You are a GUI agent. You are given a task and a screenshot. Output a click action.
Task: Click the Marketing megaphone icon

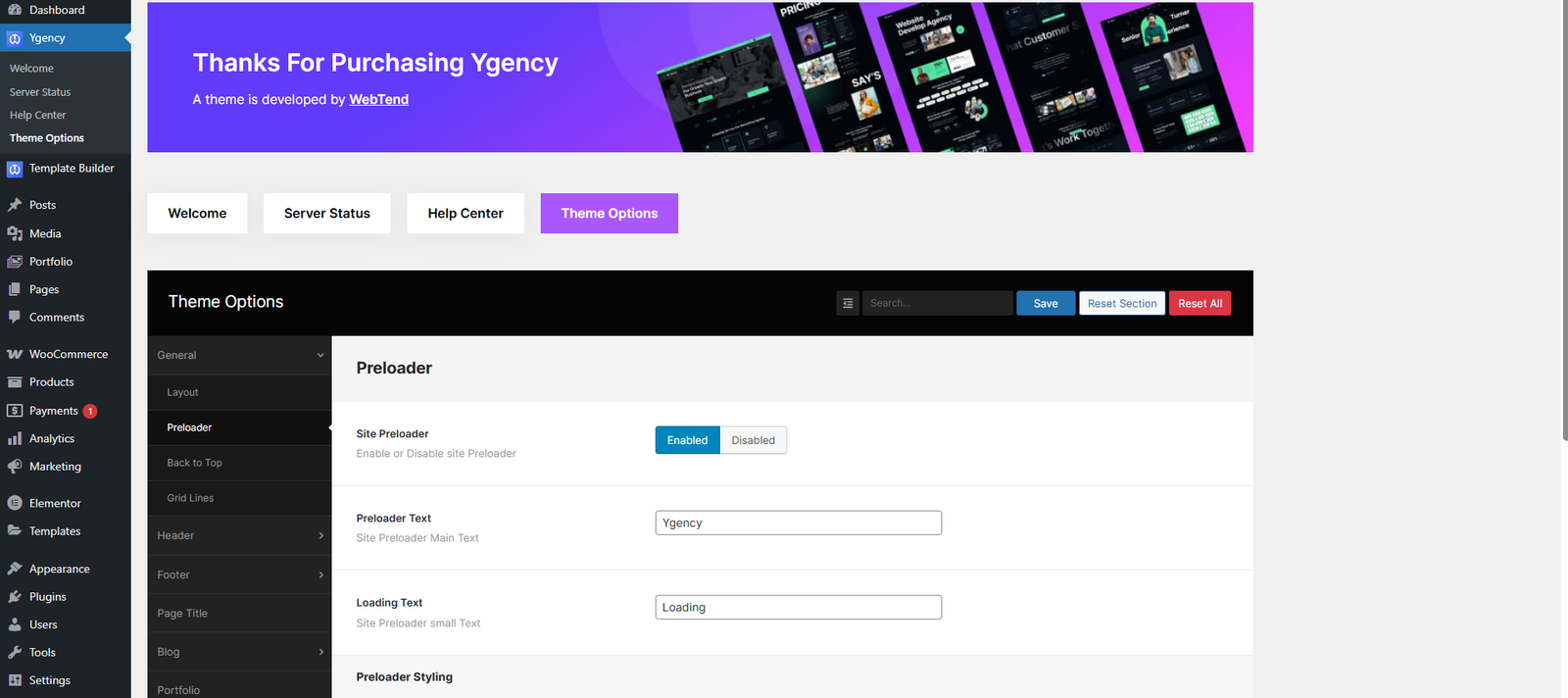(x=15, y=467)
